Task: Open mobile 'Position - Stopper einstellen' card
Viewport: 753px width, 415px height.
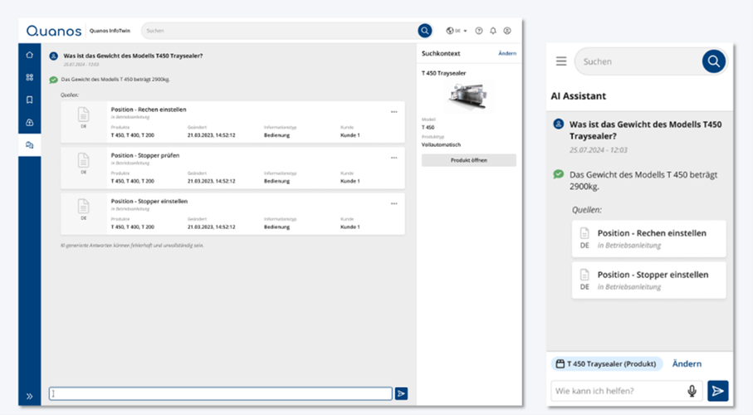Action: click(x=648, y=280)
